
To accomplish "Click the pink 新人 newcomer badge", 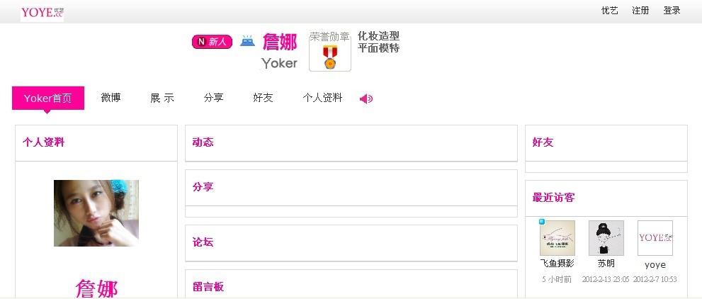I will (213, 42).
